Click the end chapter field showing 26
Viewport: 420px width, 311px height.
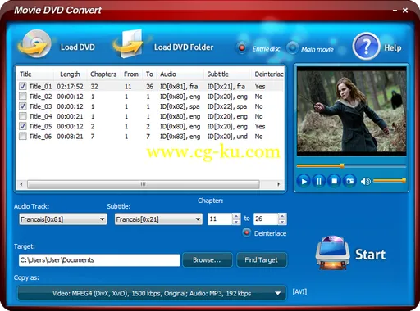(x=266, y=219)
